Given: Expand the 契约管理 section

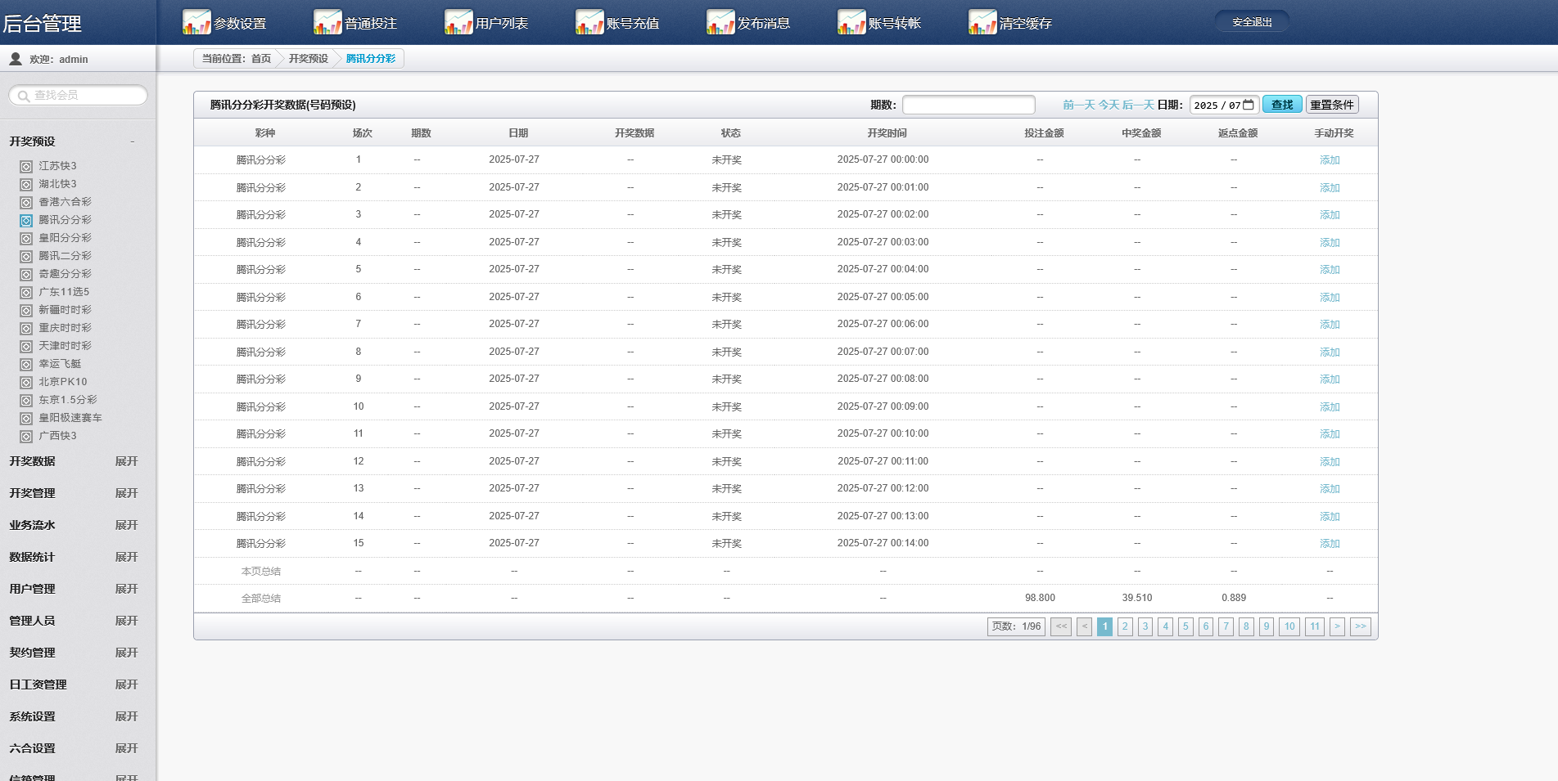Looking at the screenshot, I should 126,653.
